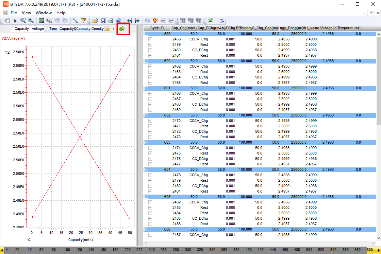Select the hand pan tool
The height and width of the screenshot is (254, 381).
tap(7, 21)
